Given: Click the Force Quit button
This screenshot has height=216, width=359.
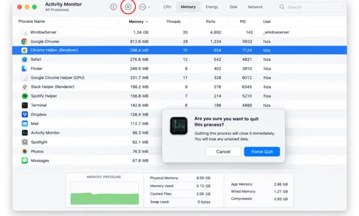Looking at the screenshot, I should pos(262,152).
